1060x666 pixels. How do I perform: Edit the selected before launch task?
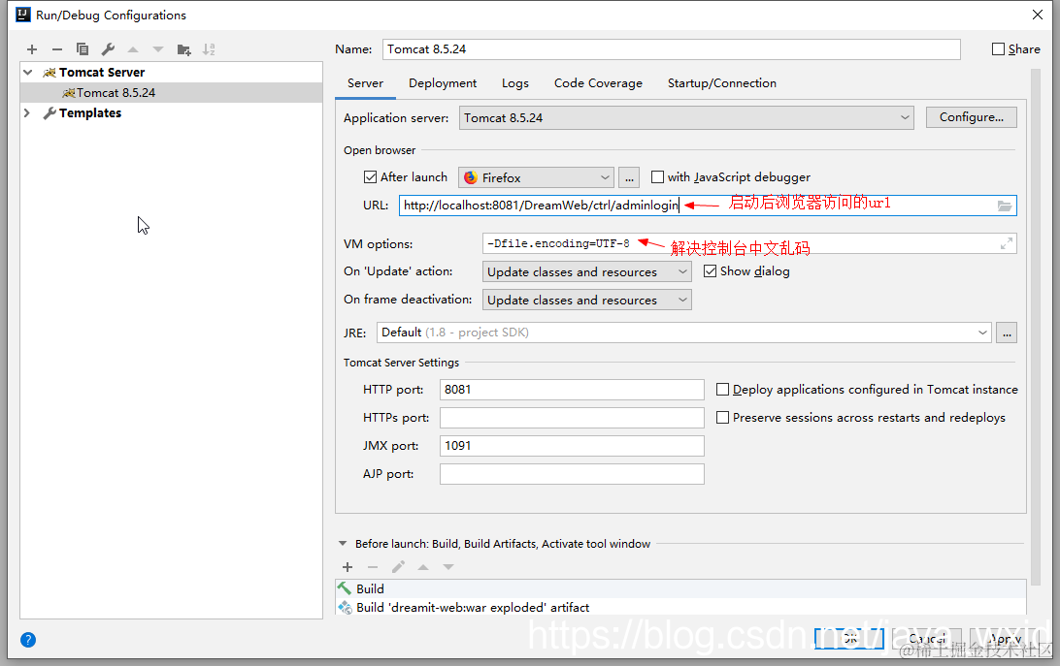point(398,567)
